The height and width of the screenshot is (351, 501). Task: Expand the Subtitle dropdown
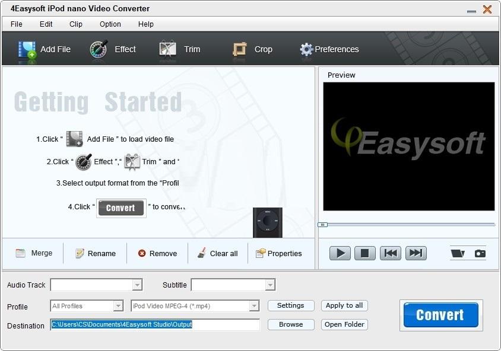[x=270, y=285]
